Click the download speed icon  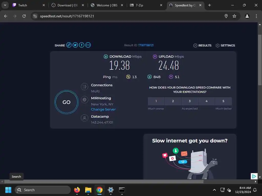(x=106, y=56)
